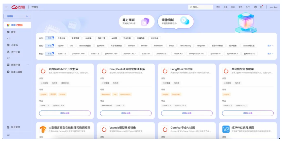Viewport: 282px width, 141px height.
Task: Filter by the cuda:11.3 tag chip
Action: (62, 54)
